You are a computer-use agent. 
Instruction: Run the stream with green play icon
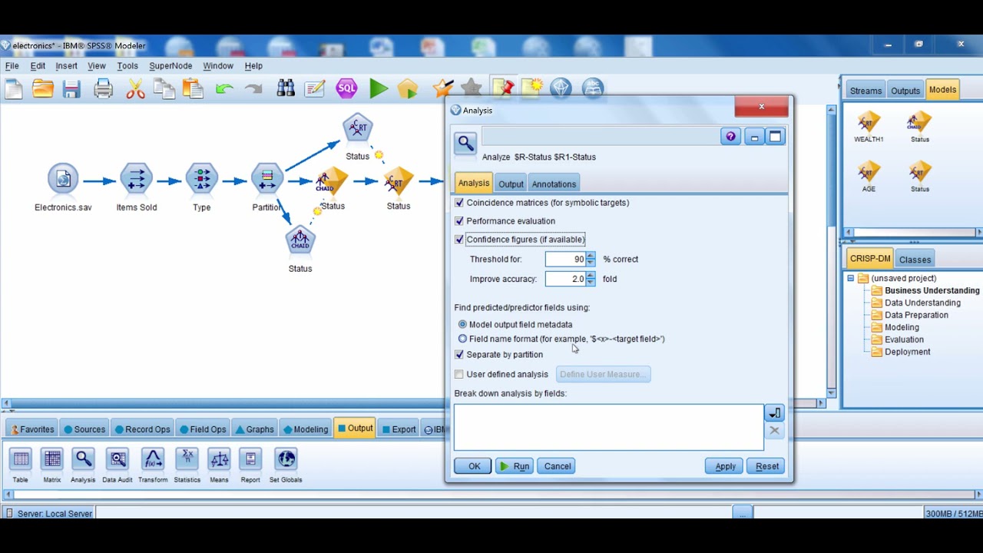point(378,89)
